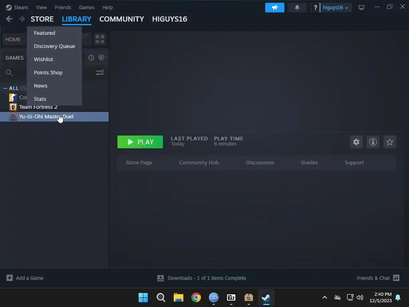Click the Add a Game plus icon
Image resolution: width=409 pixels, height=307 pixels.
10,278
